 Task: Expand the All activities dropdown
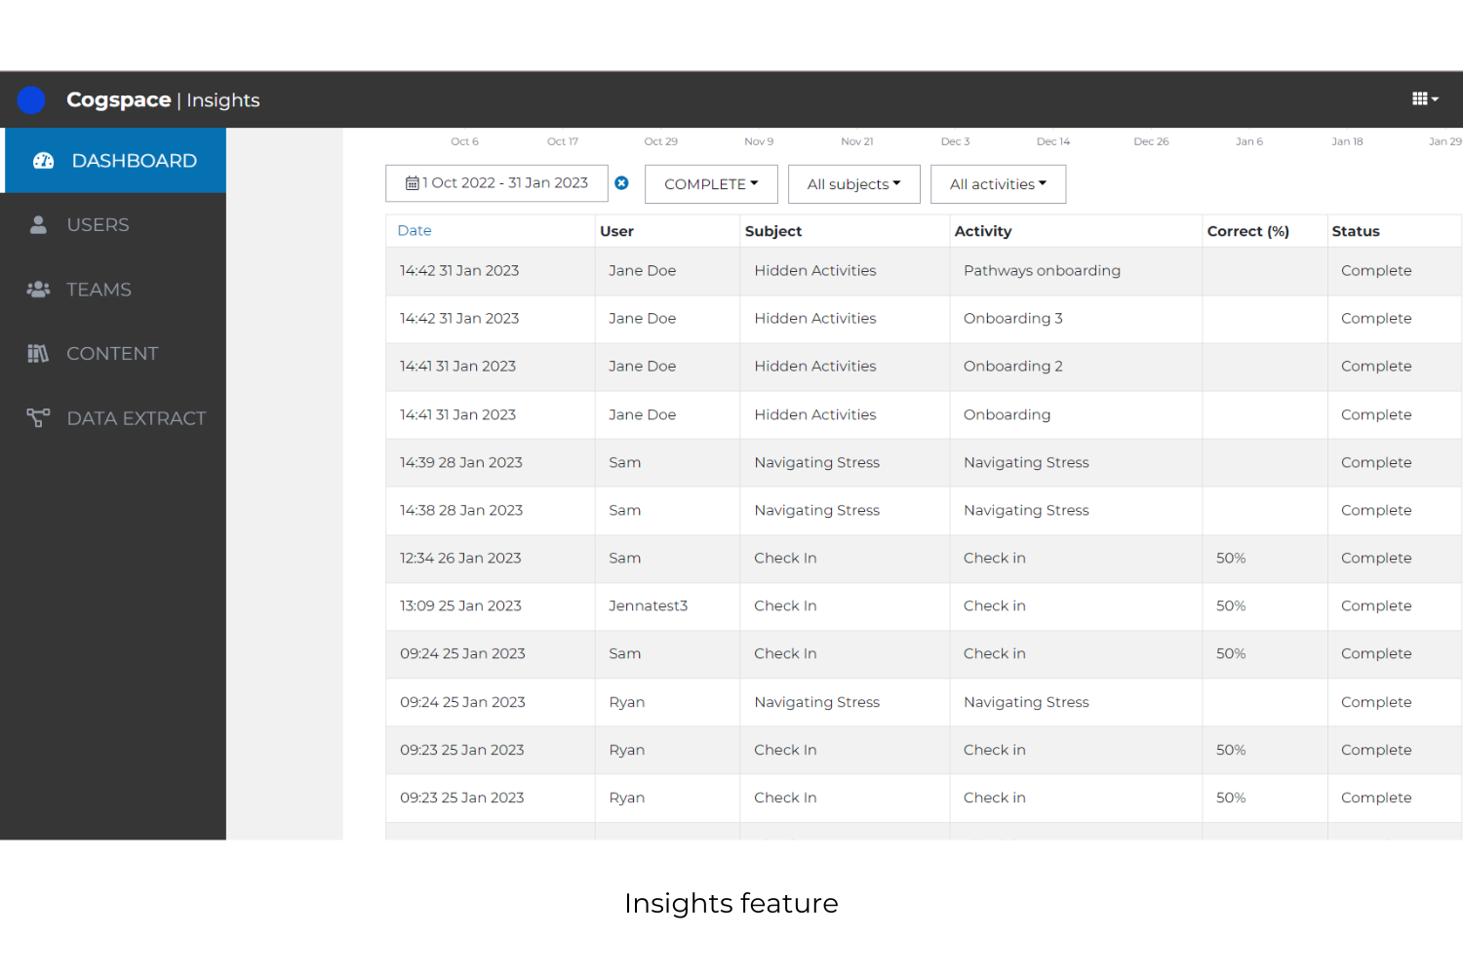click(x=998, y=184)
